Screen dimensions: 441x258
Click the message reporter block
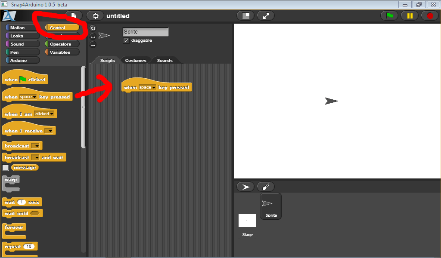[x=25, y=168]
